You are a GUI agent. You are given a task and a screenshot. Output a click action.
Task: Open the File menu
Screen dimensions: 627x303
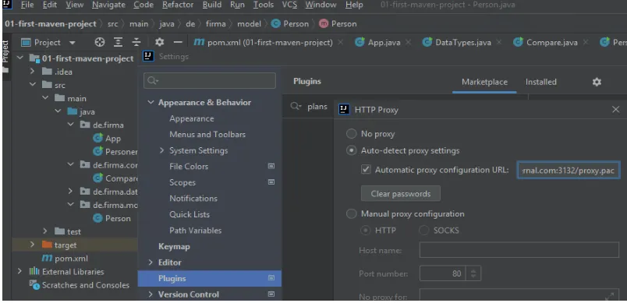pos(27,5)
